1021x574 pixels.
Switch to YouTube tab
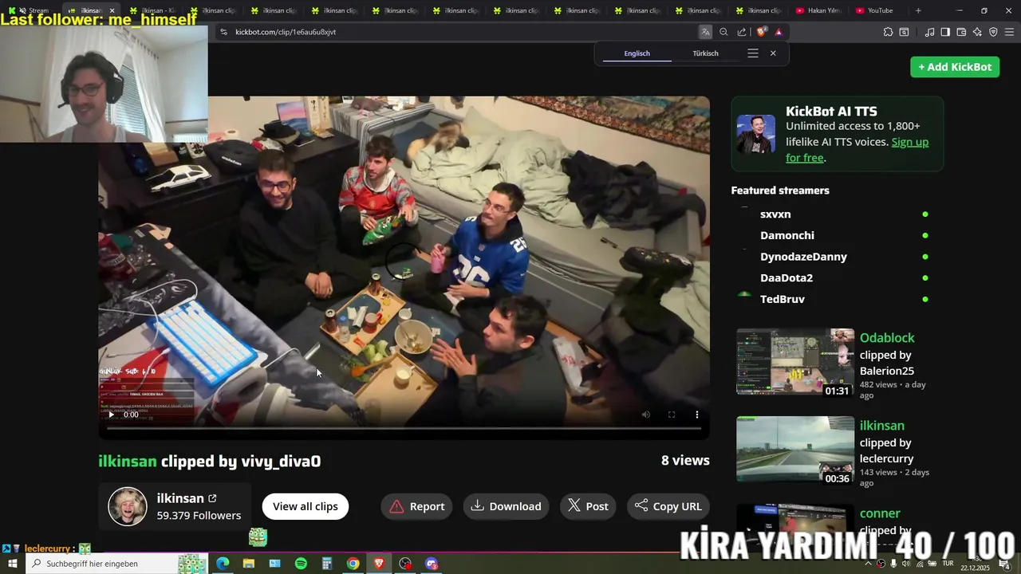click(x=877, y=10)
